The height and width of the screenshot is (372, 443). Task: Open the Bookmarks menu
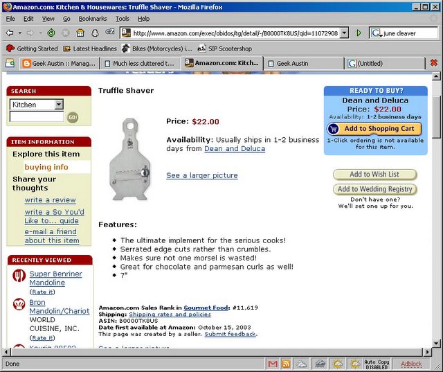pos(93,19)
